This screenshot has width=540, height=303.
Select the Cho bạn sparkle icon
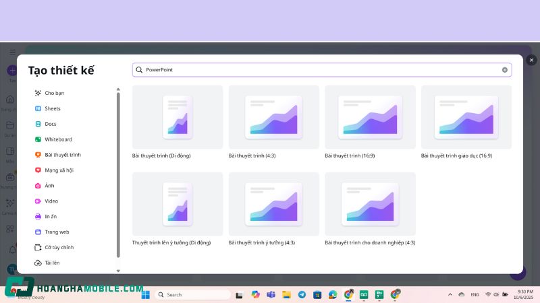tap(38, 93)
